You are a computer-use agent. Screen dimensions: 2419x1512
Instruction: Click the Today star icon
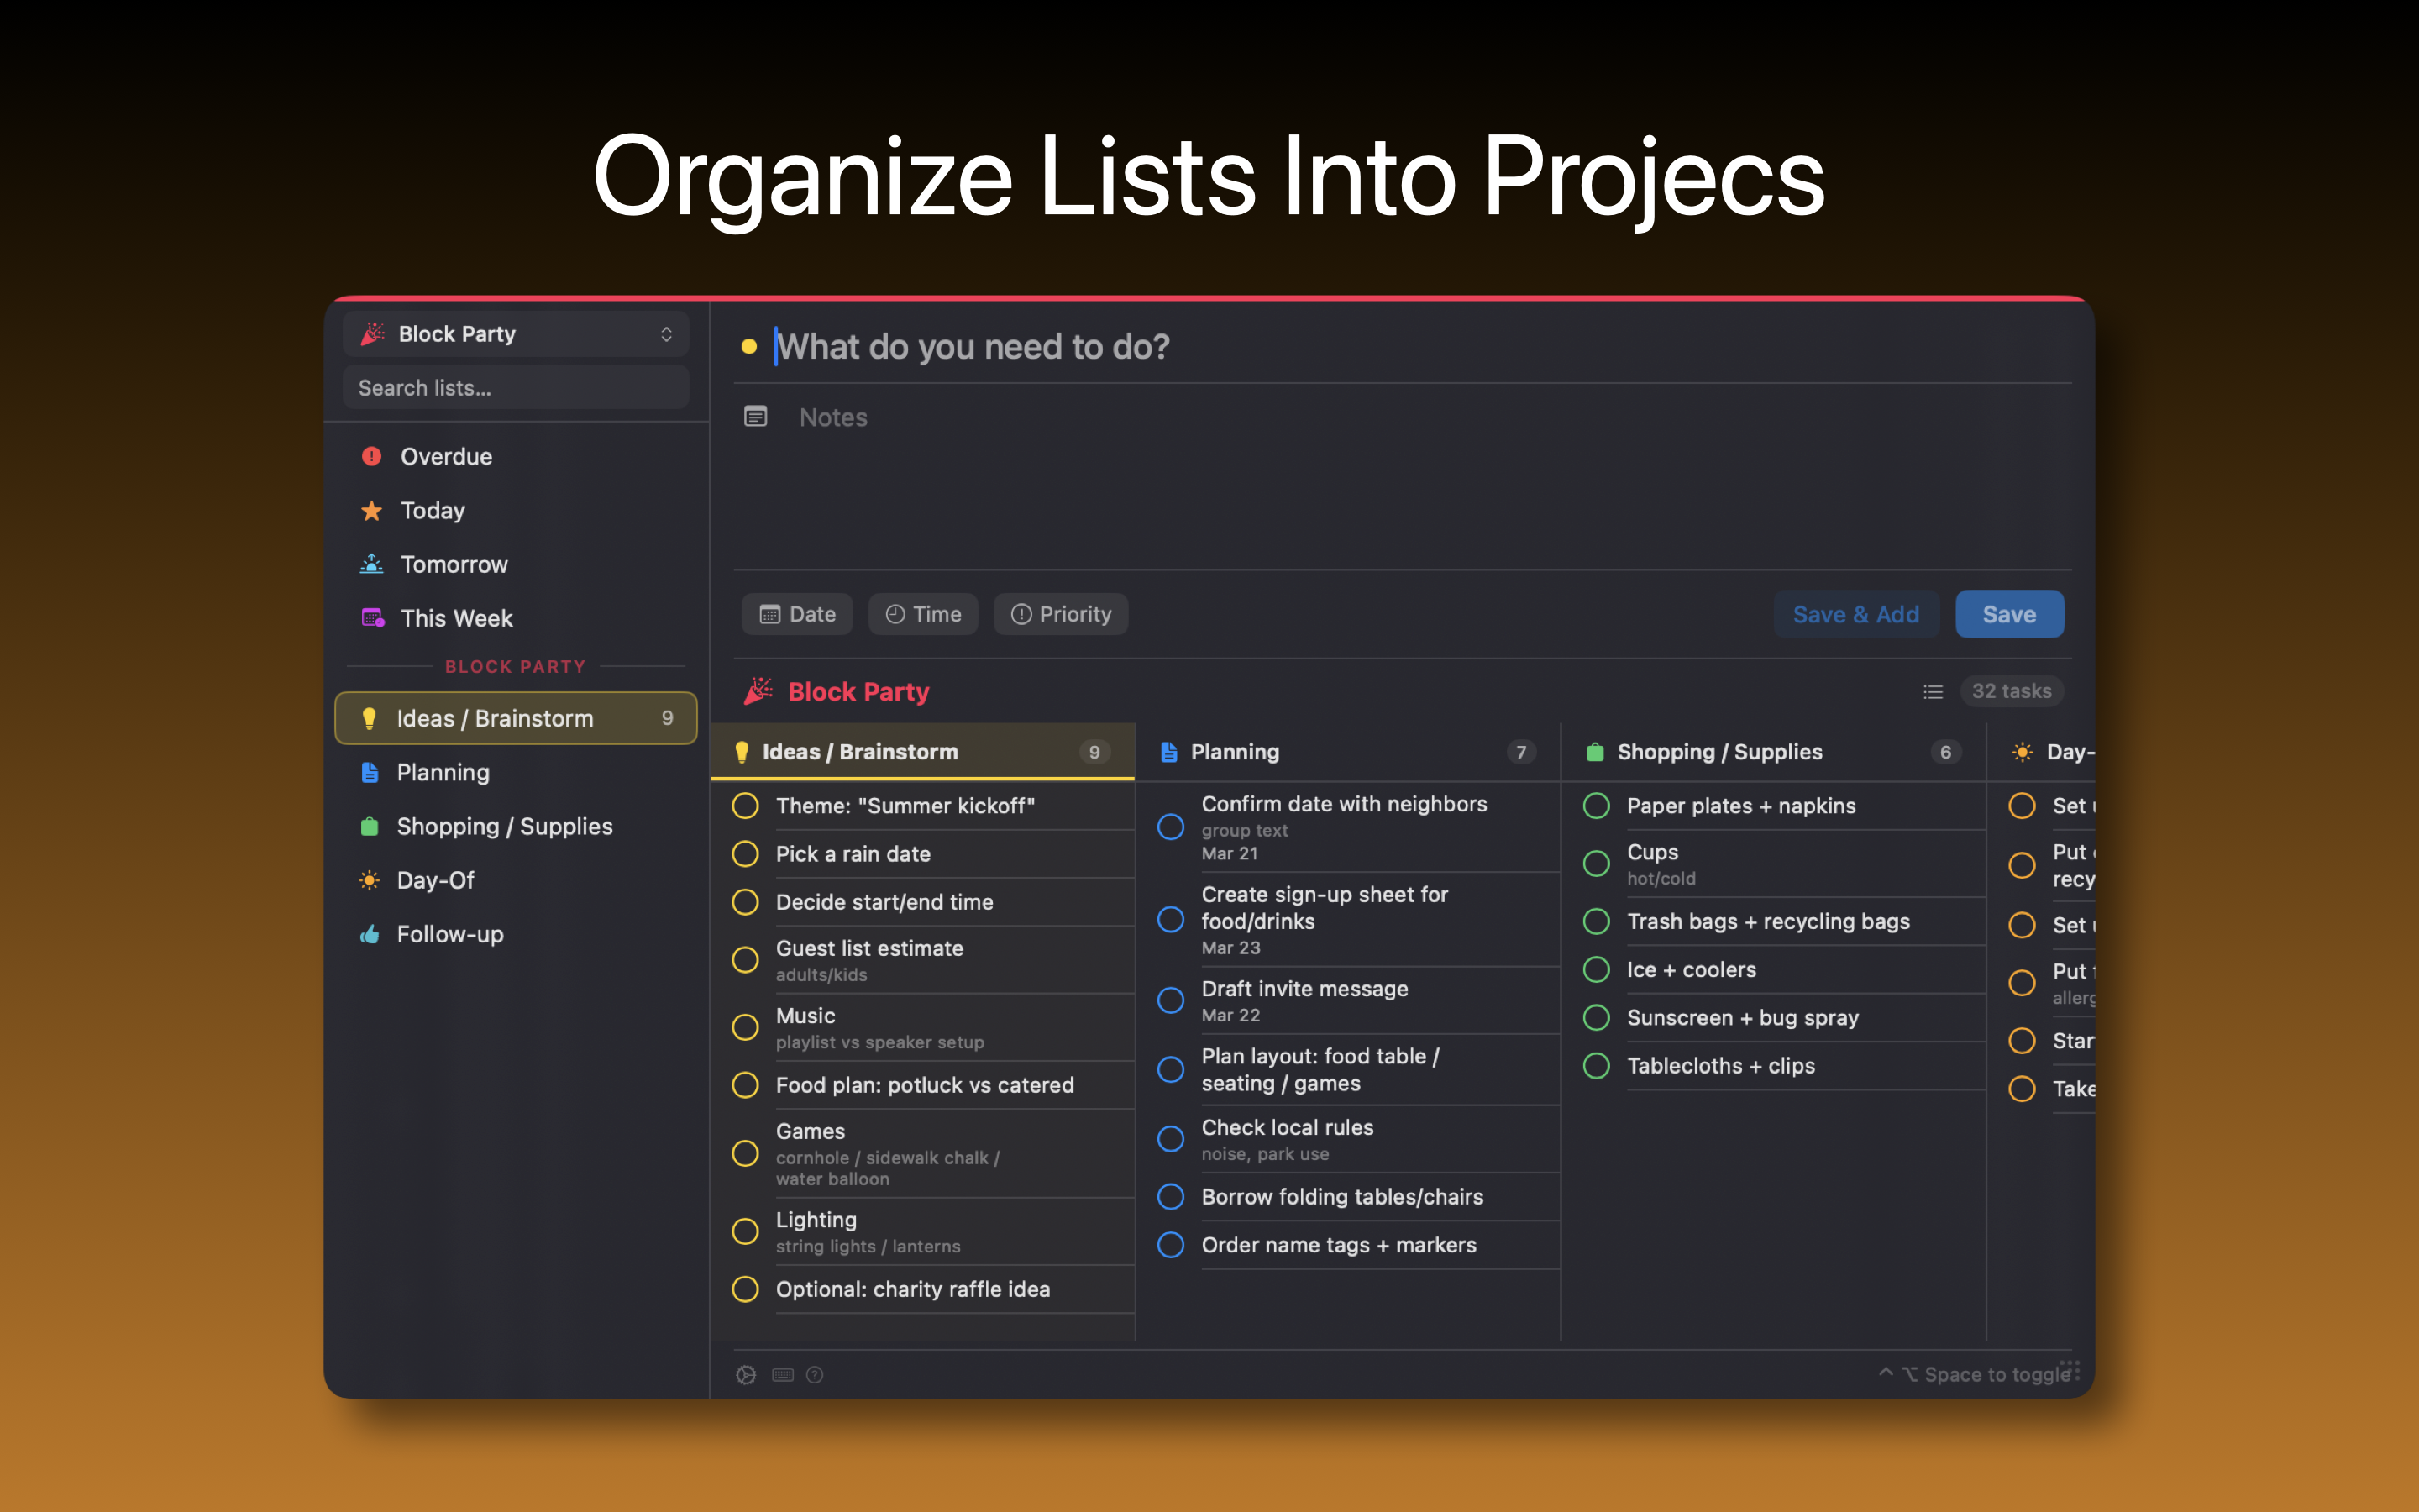(x=372, y=511)
